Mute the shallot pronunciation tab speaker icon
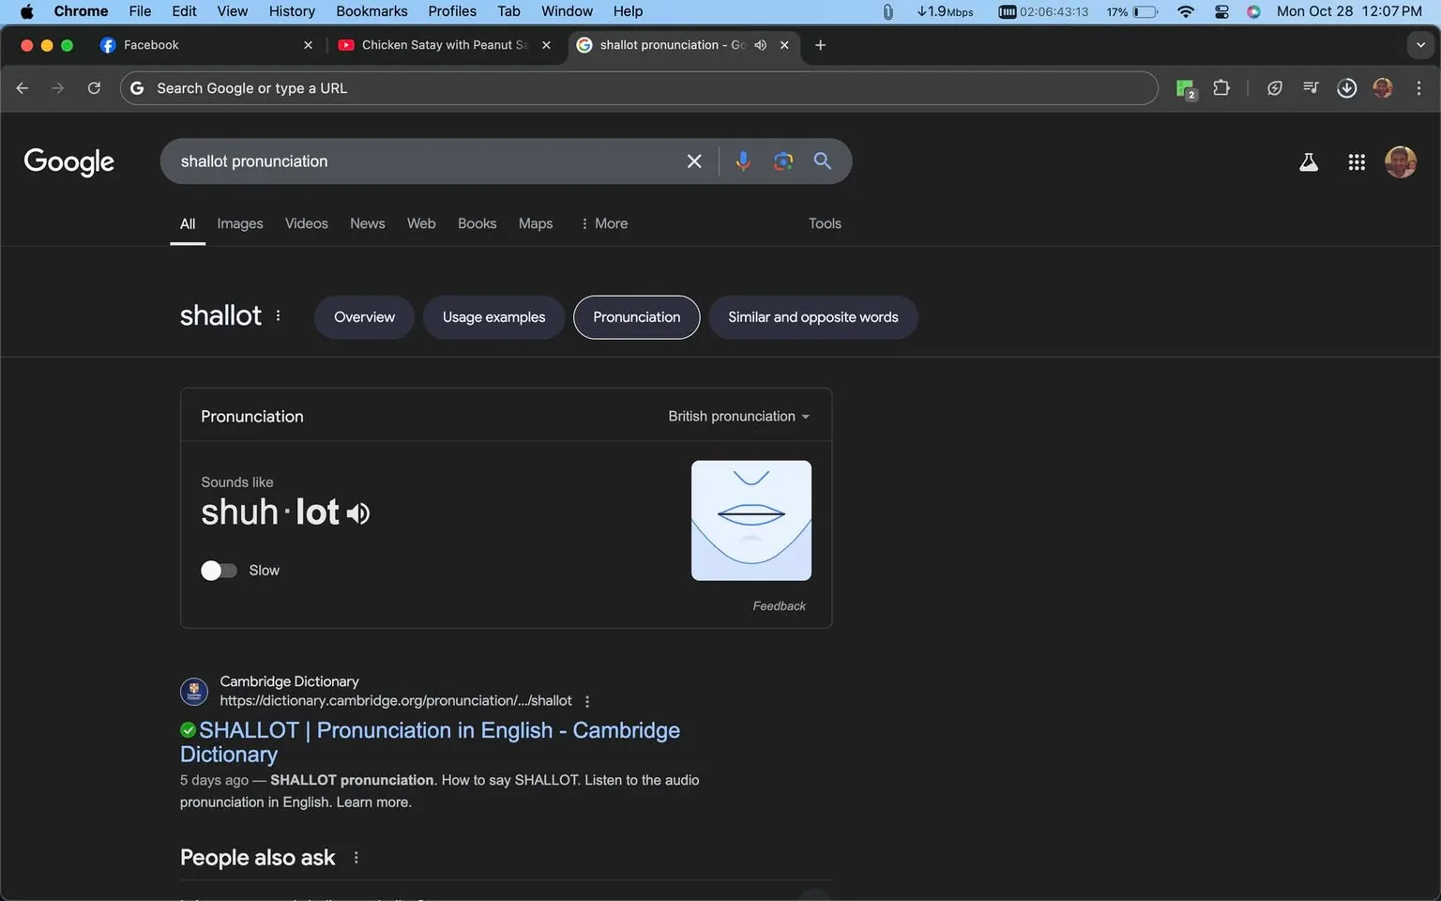The height and width of the screenshot is (901, 1441). [x=760, y=44]
